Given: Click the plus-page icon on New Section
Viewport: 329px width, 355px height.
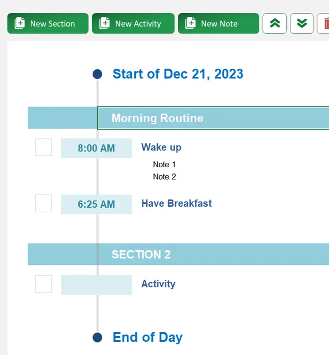Looking at the screenshot, I should (x=20, y=24).
